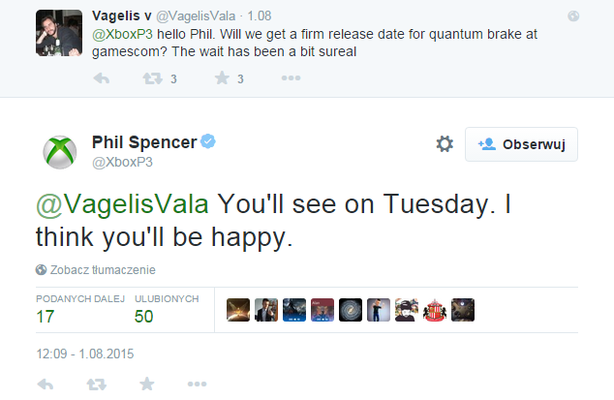Expand more actions under Phil's tweet
The image size is (614, 400).
(198, 385)
